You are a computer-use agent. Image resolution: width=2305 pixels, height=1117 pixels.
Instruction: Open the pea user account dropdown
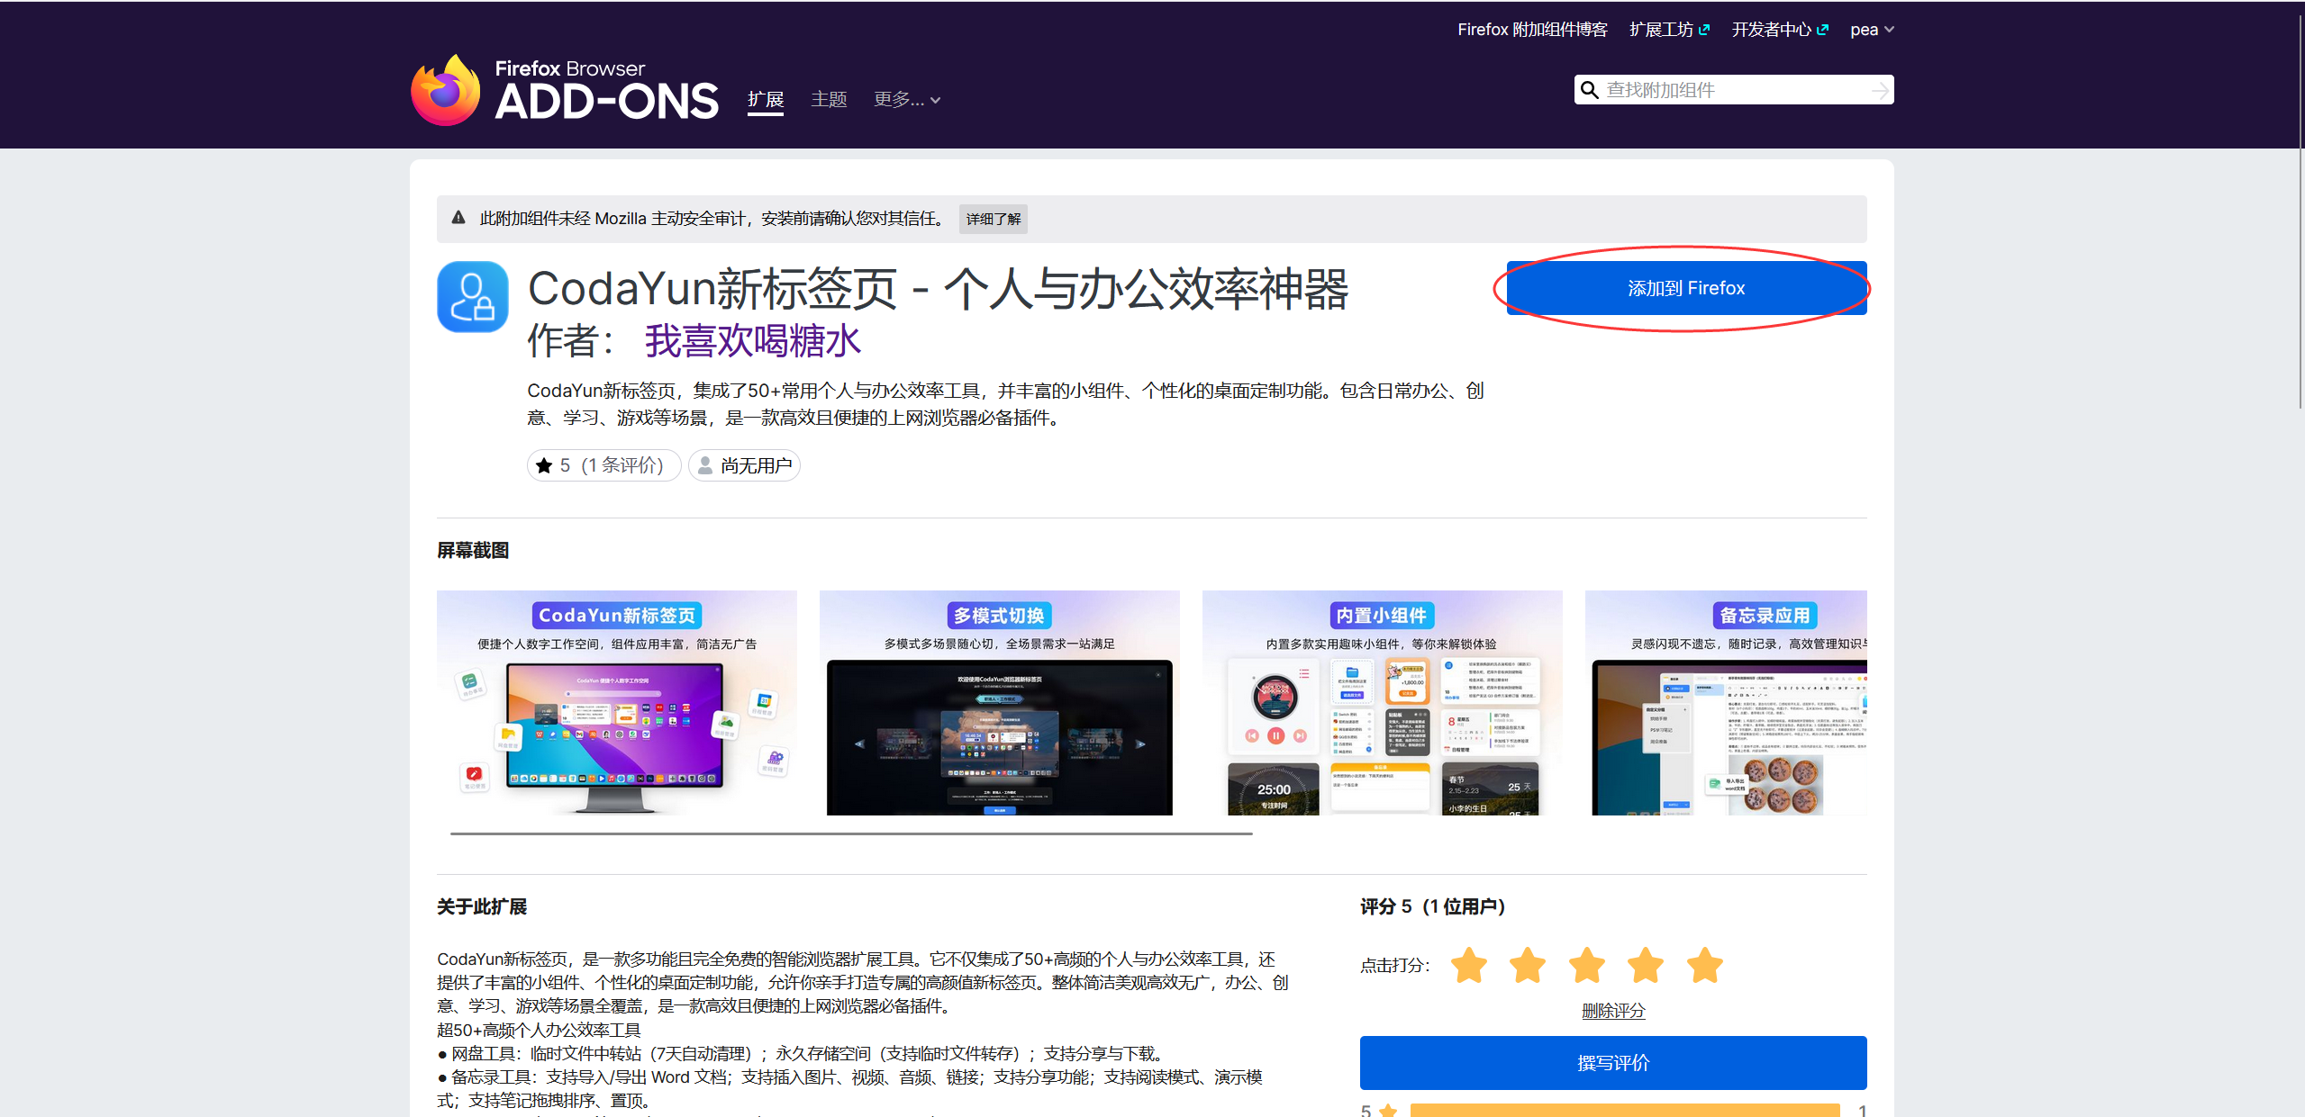(1871, 30)
